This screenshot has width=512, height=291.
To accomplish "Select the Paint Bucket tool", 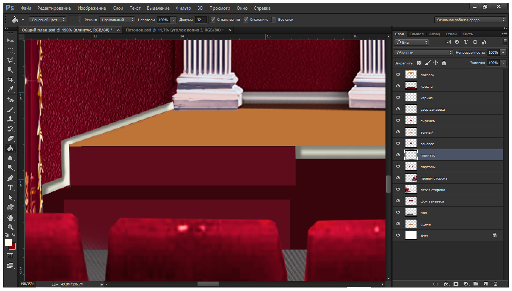I will pyautogui.click(x=10, y=148).
